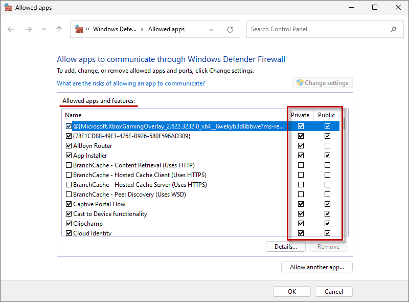409x302 pixels.
Task: Enable BranchCache Peer Discovery name checkbox
Action: [x=69, y=195]
